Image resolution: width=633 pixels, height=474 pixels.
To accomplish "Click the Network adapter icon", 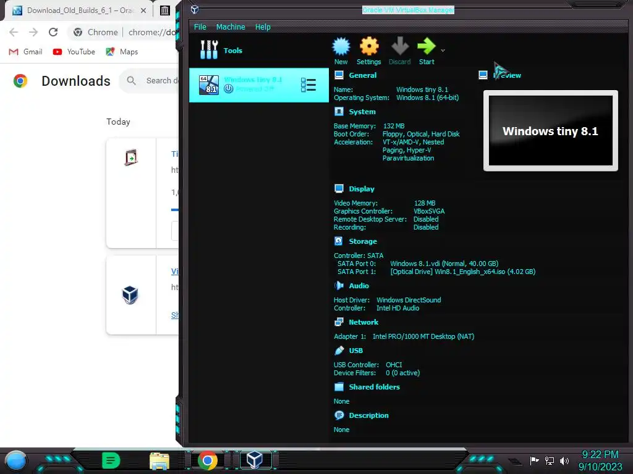I will pyautogui.click(x=339, y=322).
